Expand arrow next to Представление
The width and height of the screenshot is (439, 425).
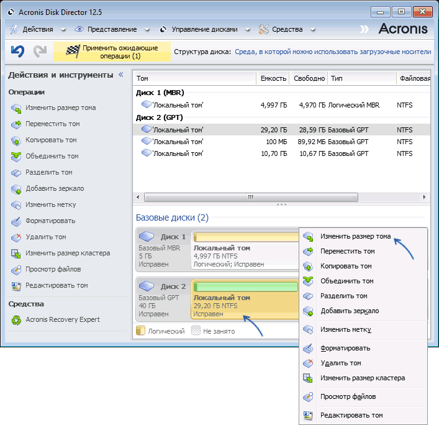147,30
